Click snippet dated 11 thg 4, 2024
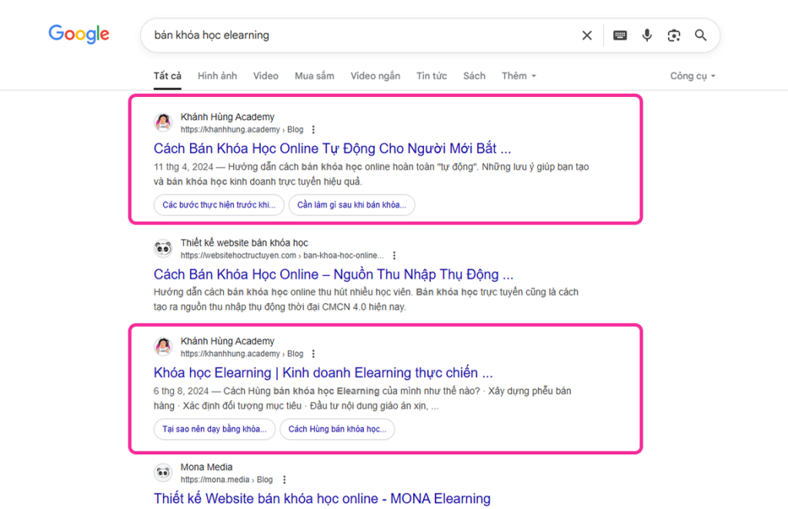This screenshot has width=788, height=509. tap(372, 175)
